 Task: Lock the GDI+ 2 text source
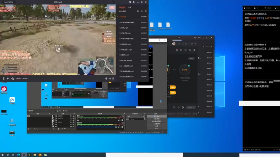(73, 118)
